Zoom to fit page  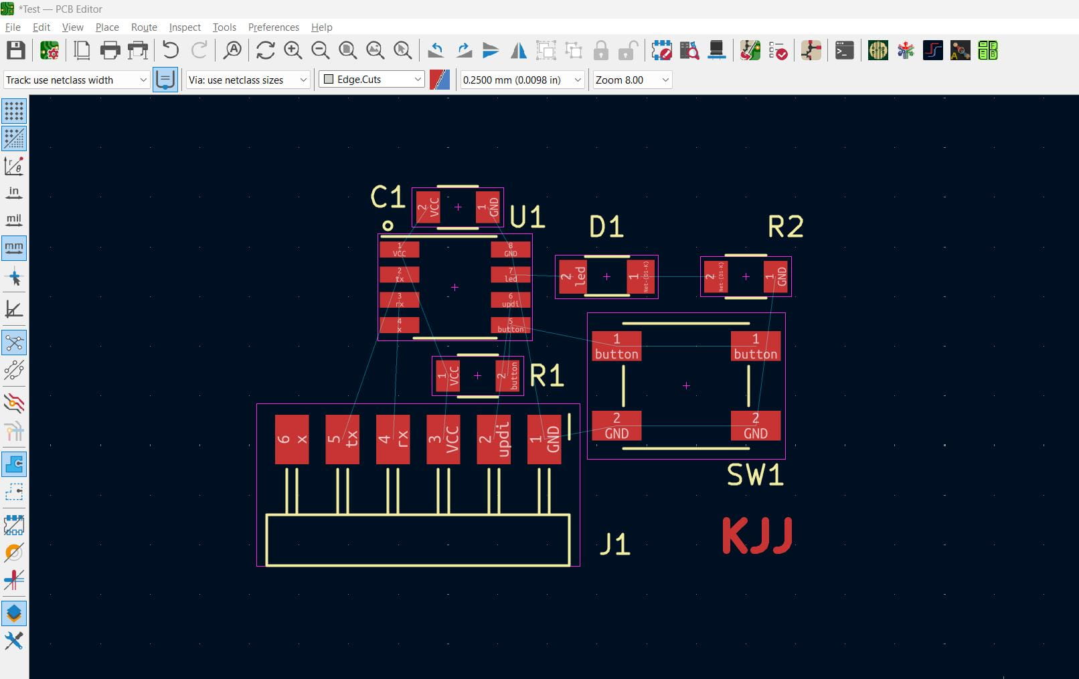(x=347, y=50)
